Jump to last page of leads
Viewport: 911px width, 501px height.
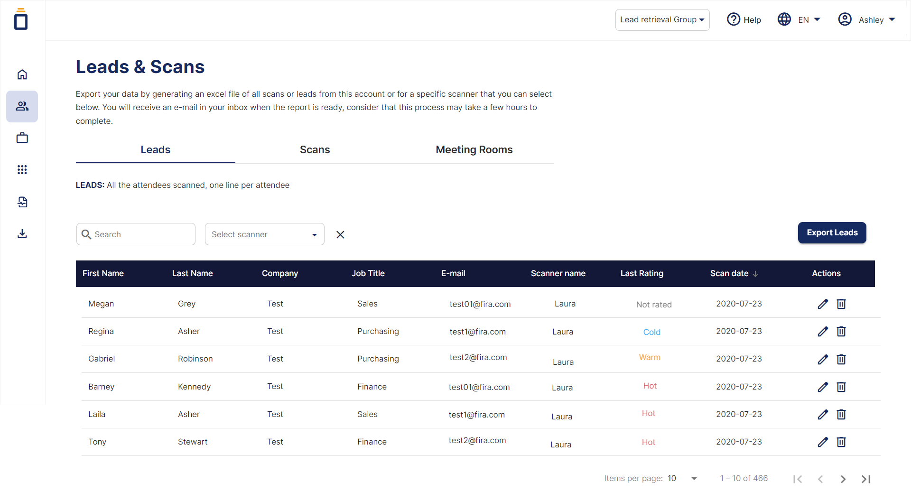tap(866, 479)
